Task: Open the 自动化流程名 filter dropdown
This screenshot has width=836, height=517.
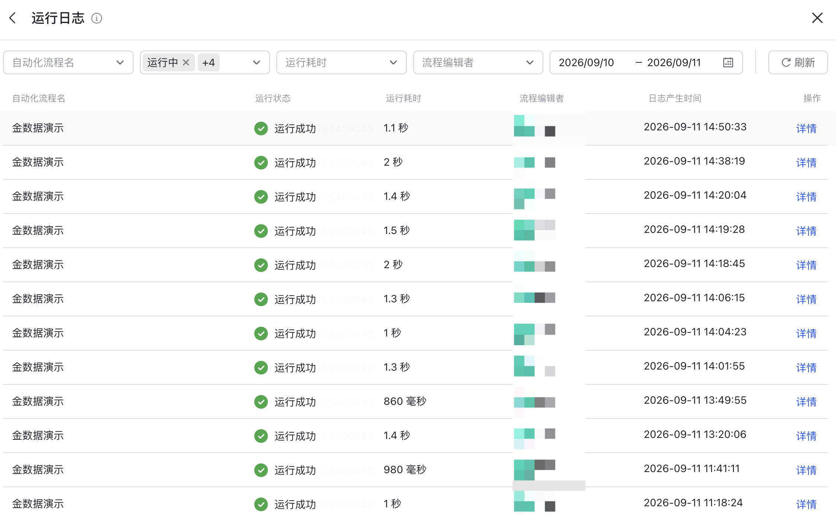Action: coord(68,62)
